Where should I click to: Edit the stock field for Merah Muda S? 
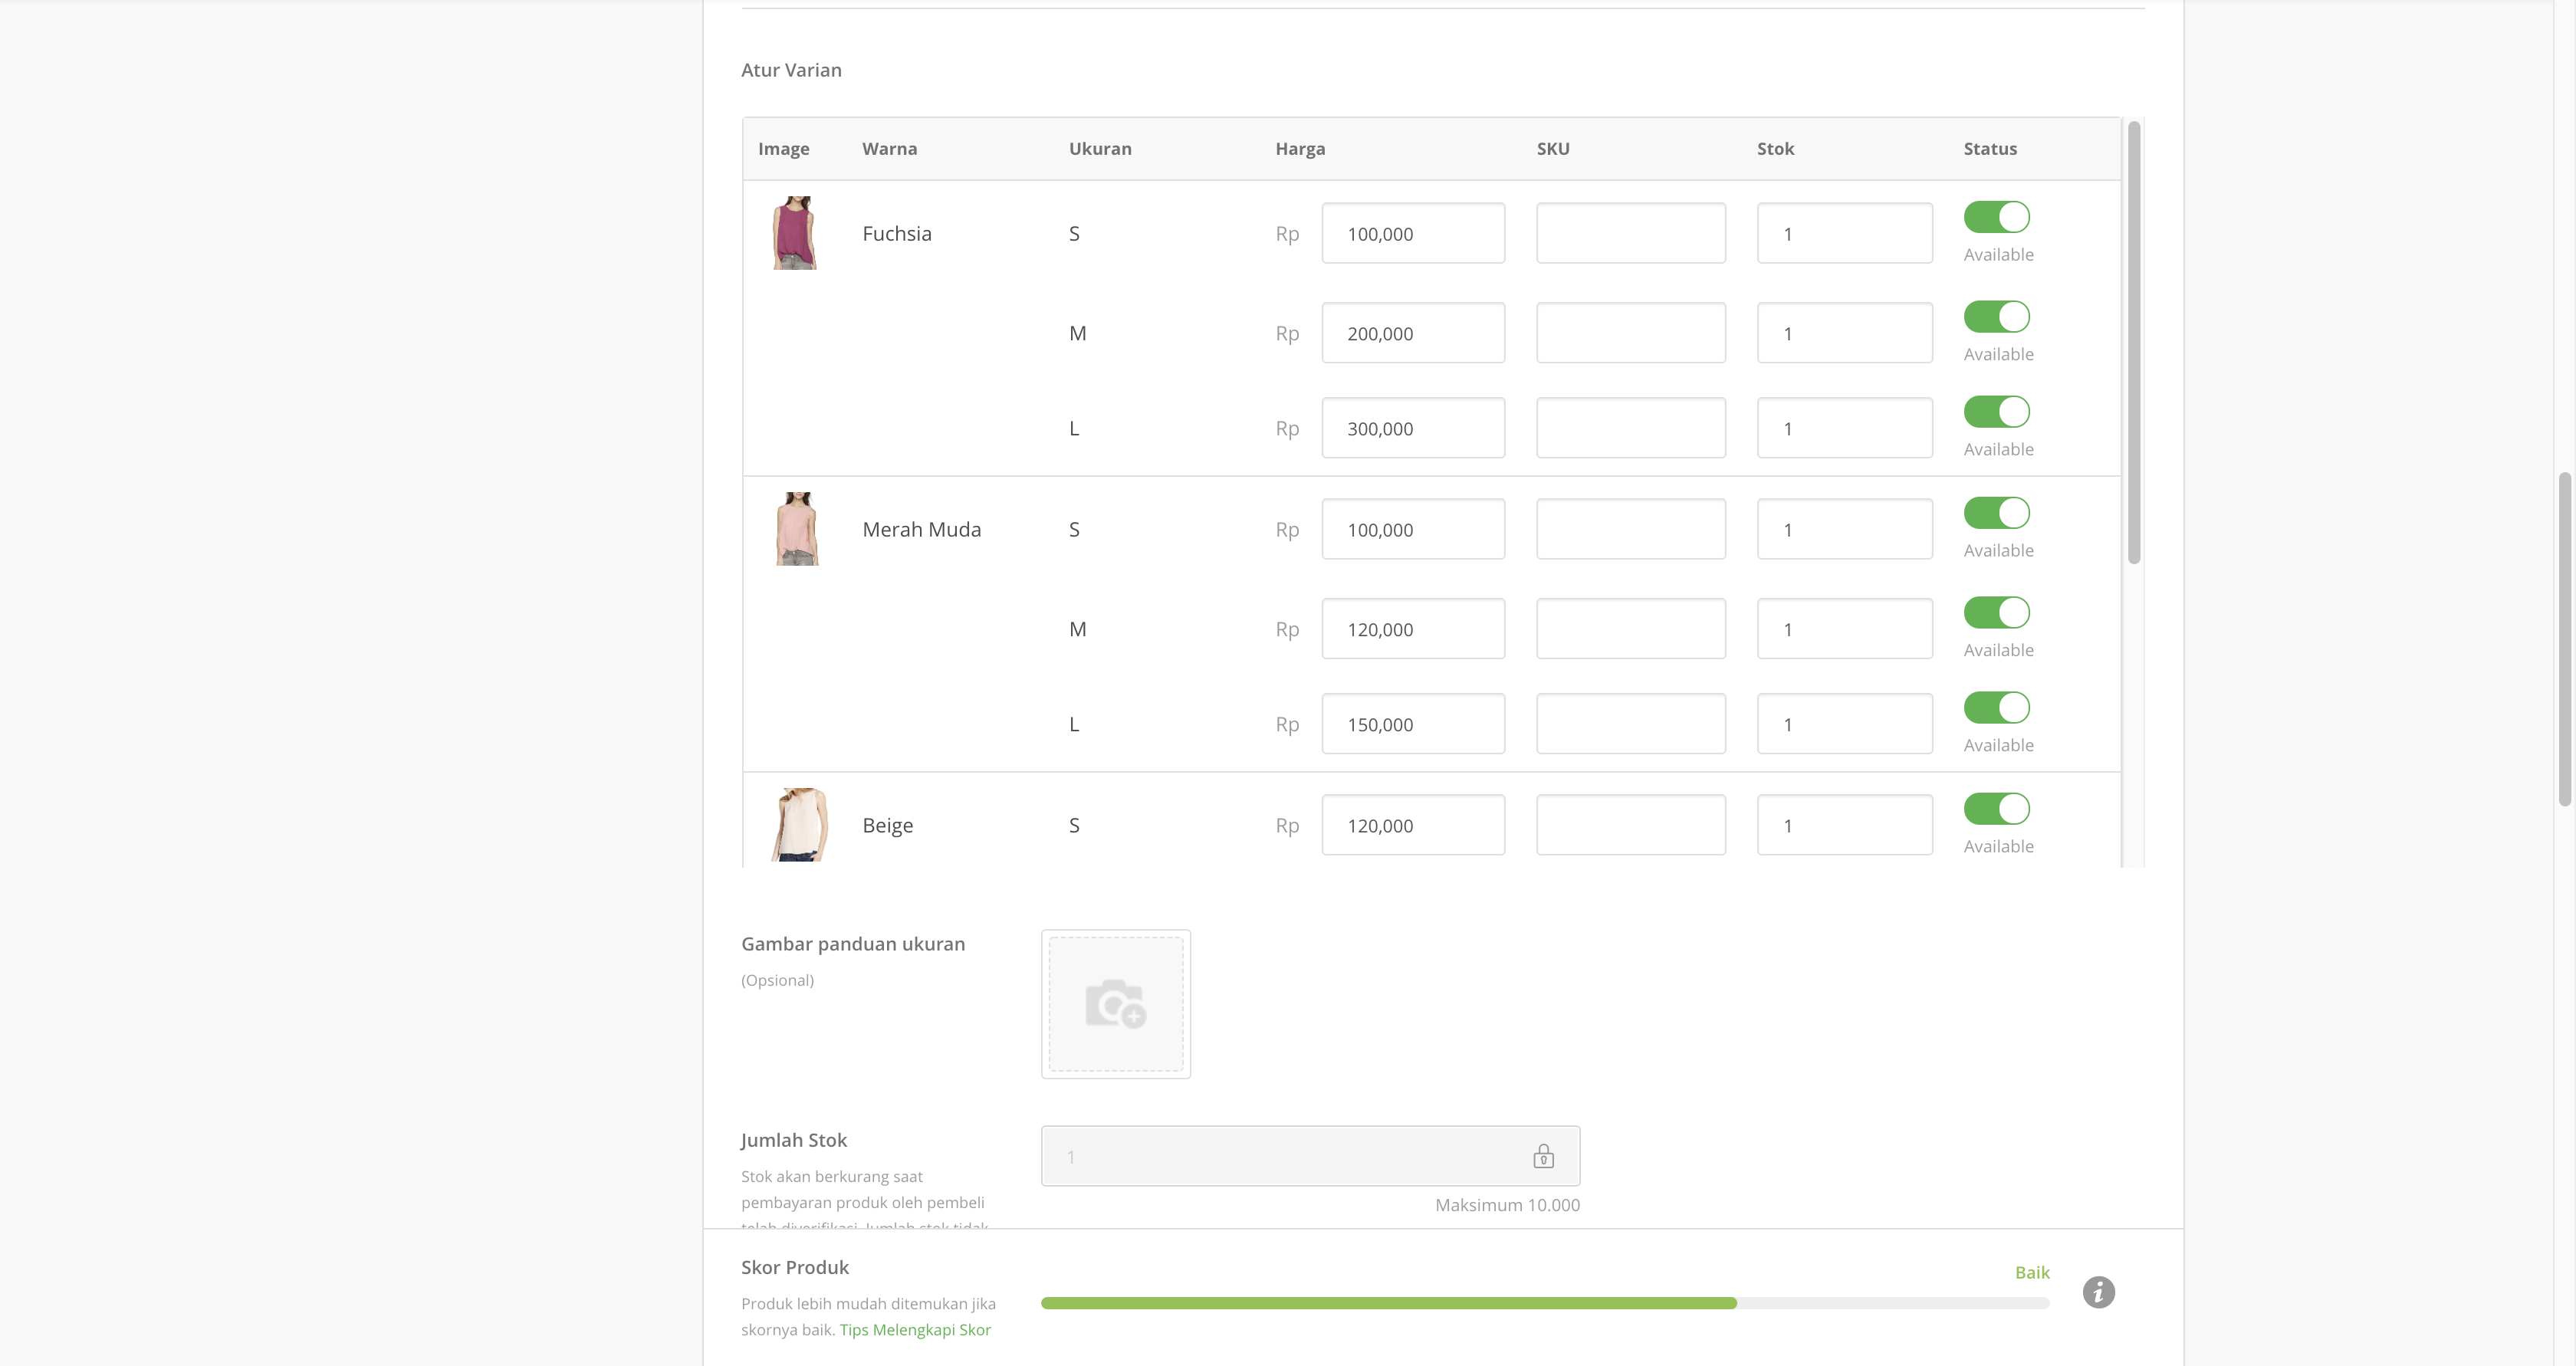[1845, 529]
